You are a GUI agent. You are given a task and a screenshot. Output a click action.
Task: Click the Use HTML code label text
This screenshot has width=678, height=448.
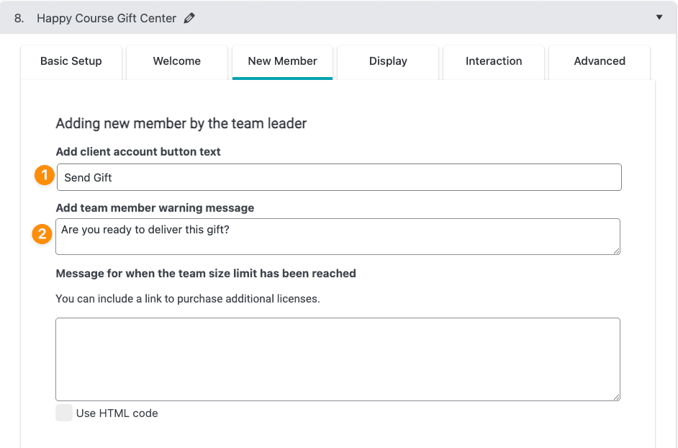117,413
